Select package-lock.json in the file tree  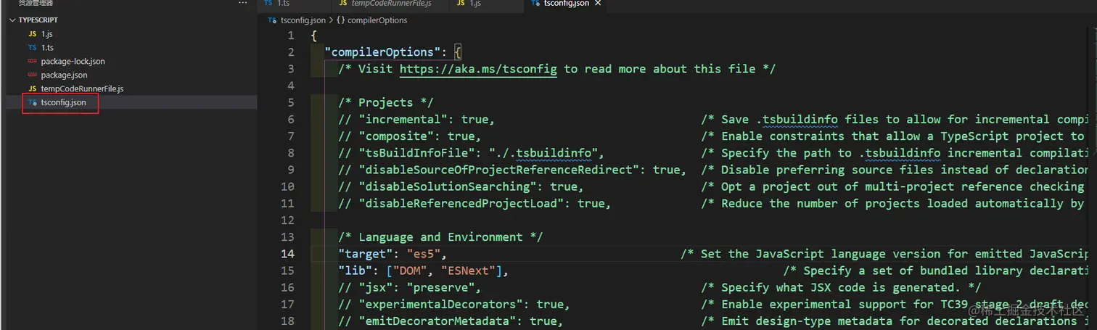point(73,62)
